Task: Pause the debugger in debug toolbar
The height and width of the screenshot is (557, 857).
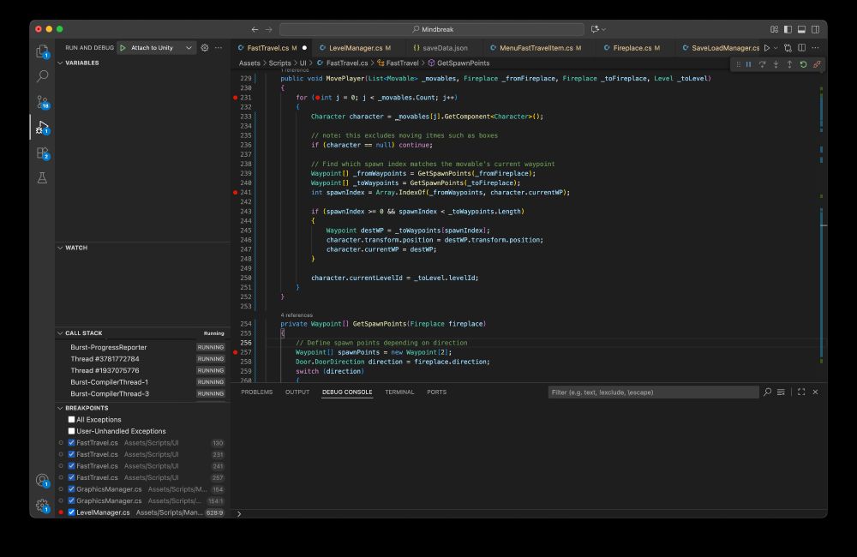Action: [x=748, y=64]
